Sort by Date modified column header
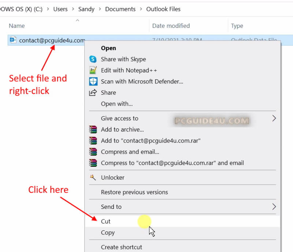Screen dimensions: 293x252 click(171, 26)
